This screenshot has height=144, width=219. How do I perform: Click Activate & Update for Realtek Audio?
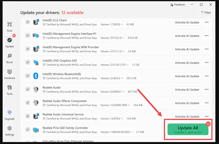187,90
